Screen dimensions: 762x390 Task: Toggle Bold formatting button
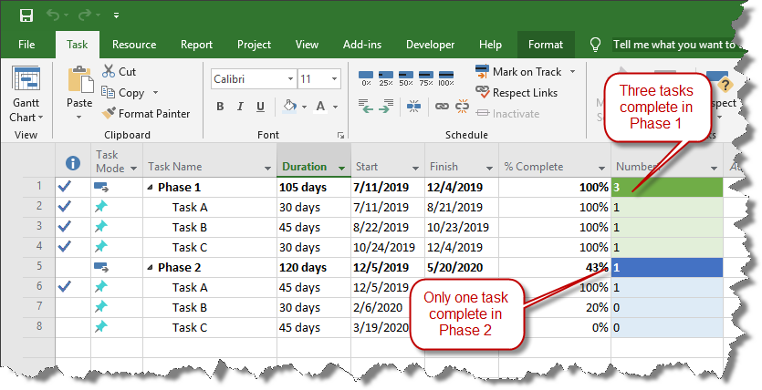coord(220,107)
